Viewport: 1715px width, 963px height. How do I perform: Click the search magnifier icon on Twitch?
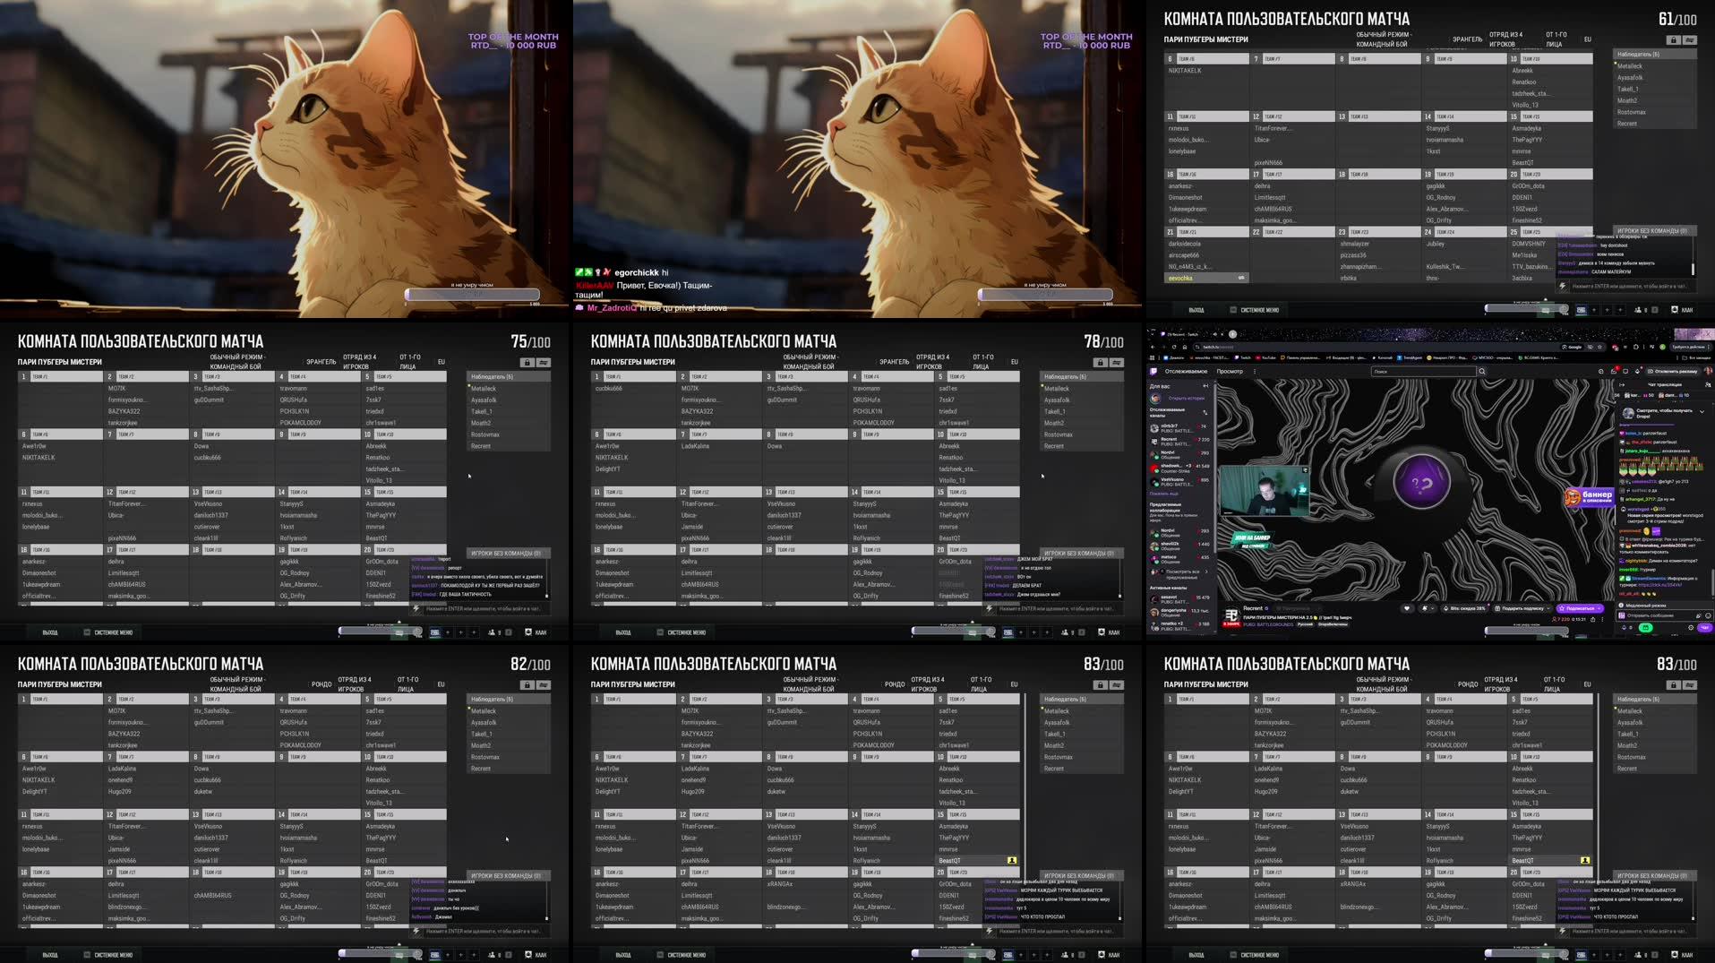(1482, 372)
